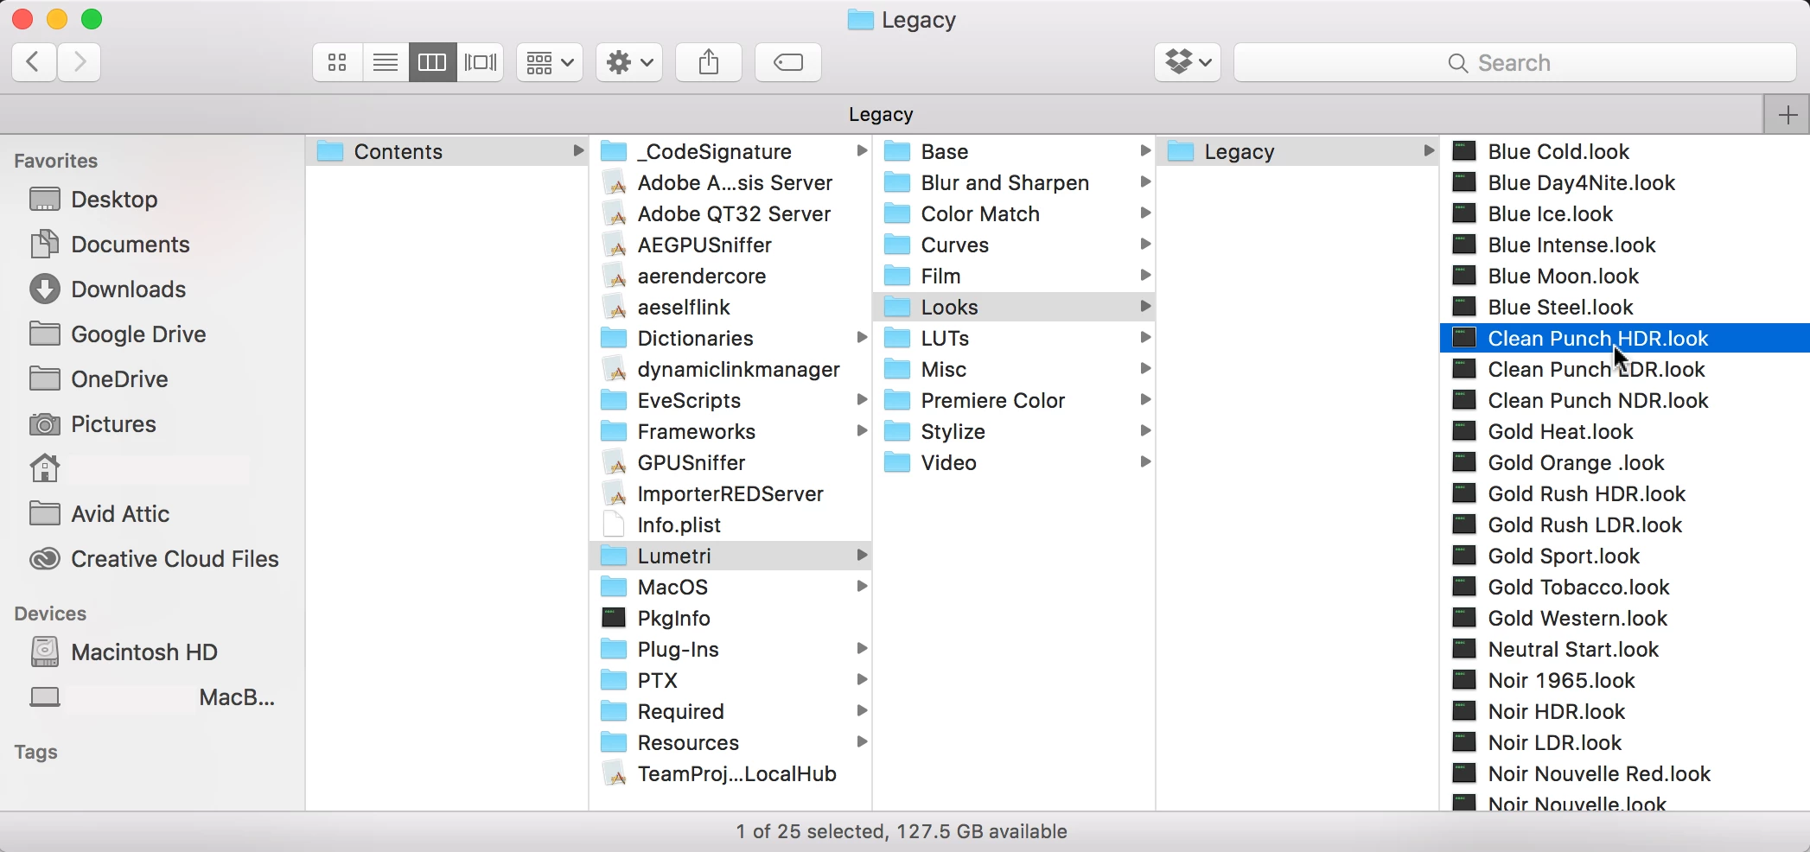This screenshot has width=1810, height=852.
Task: Select the dynamiclinkmanager item
Action: pyautogui.click(x=731, y=369)
